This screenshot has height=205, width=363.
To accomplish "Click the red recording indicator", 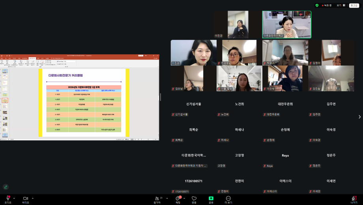I will [326, 5].
